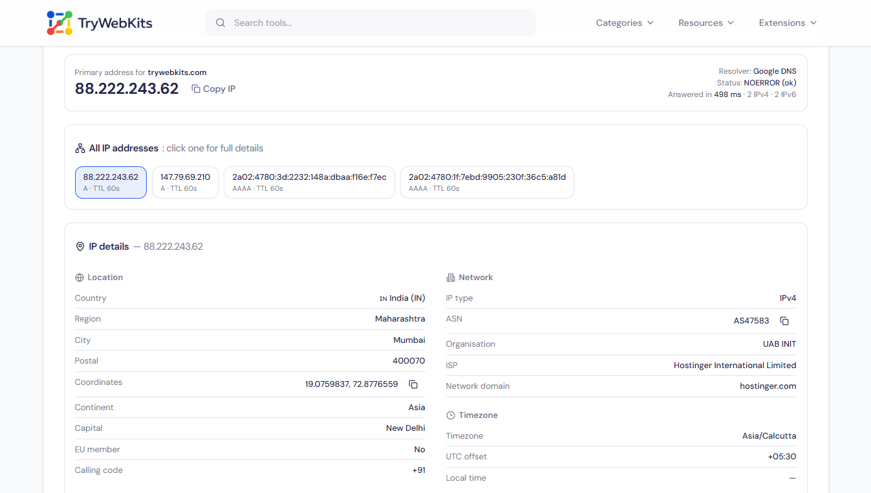Image resolution: width=871 pixels, height=493 pixels.
Task: Click the search magnifier icon
Action: (220, 23)
